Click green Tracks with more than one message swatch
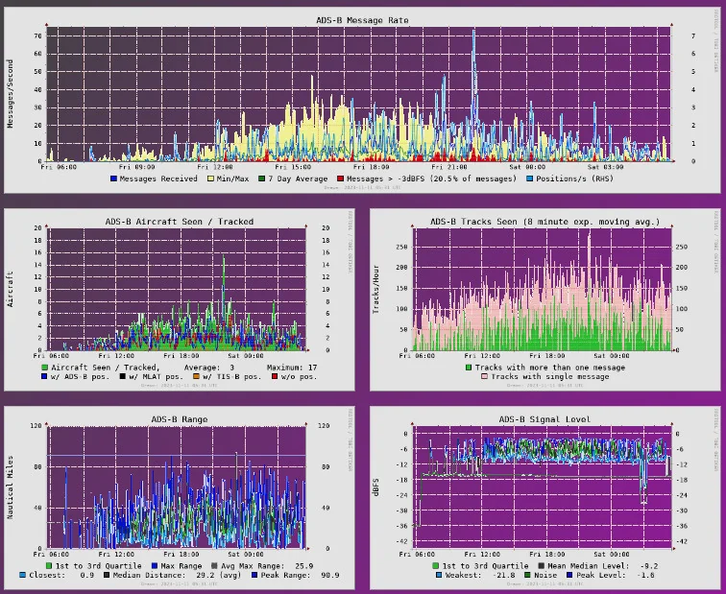This screenshot has width=726, height=594. point(469,368)
